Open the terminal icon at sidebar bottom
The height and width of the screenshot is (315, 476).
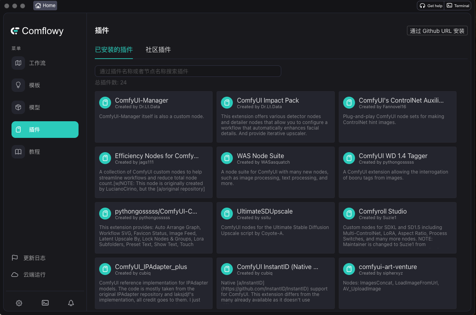pyautogui.click(x=45, y=303)
